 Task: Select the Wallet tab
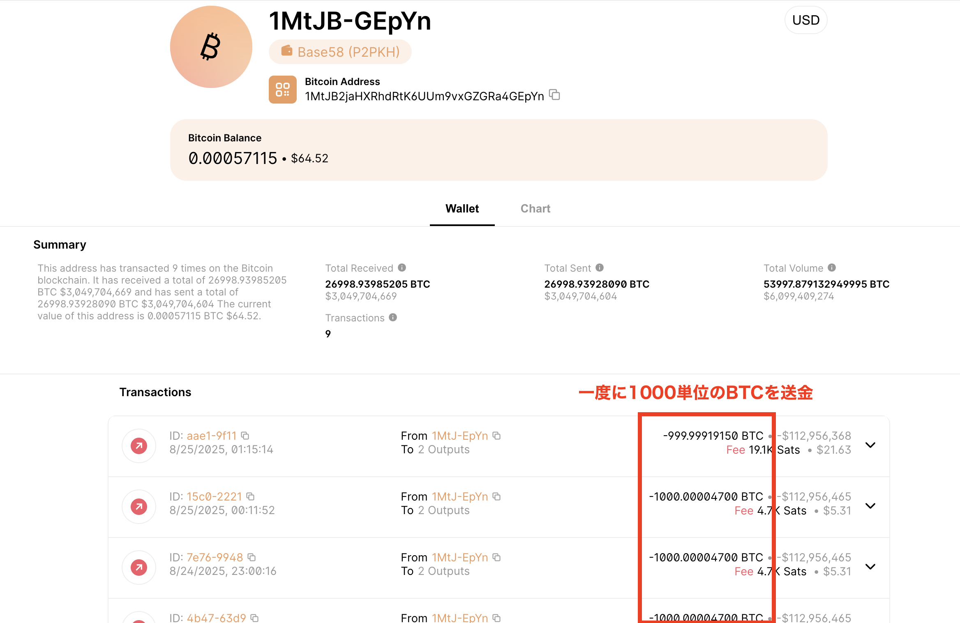(462, 209)
